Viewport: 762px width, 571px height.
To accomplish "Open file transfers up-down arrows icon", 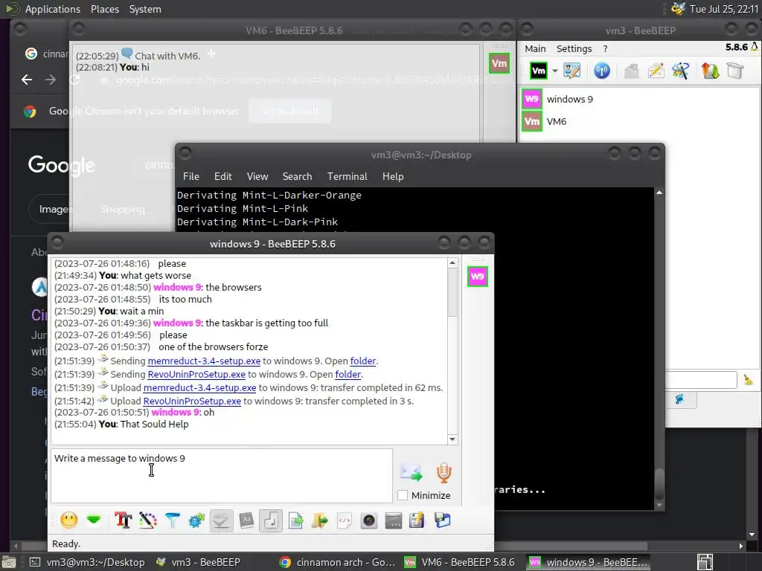I will point(710,71).
